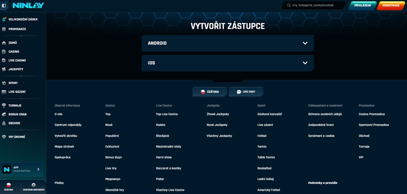Collapse the sidebar with the panel icon
Image resolution: width=407 pixels, height=194 pixels.
click(x=4, y=5)
